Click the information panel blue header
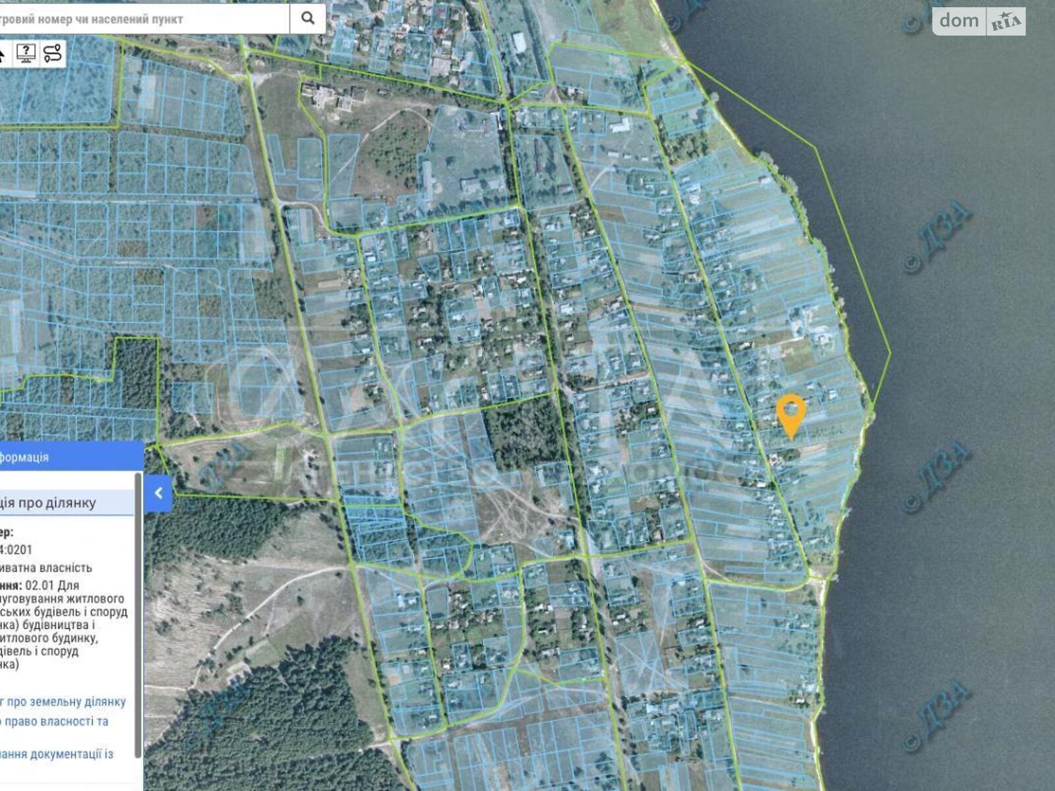Image resolution: width=1055 pixels, height=791 pixels. tap(72, 457)
